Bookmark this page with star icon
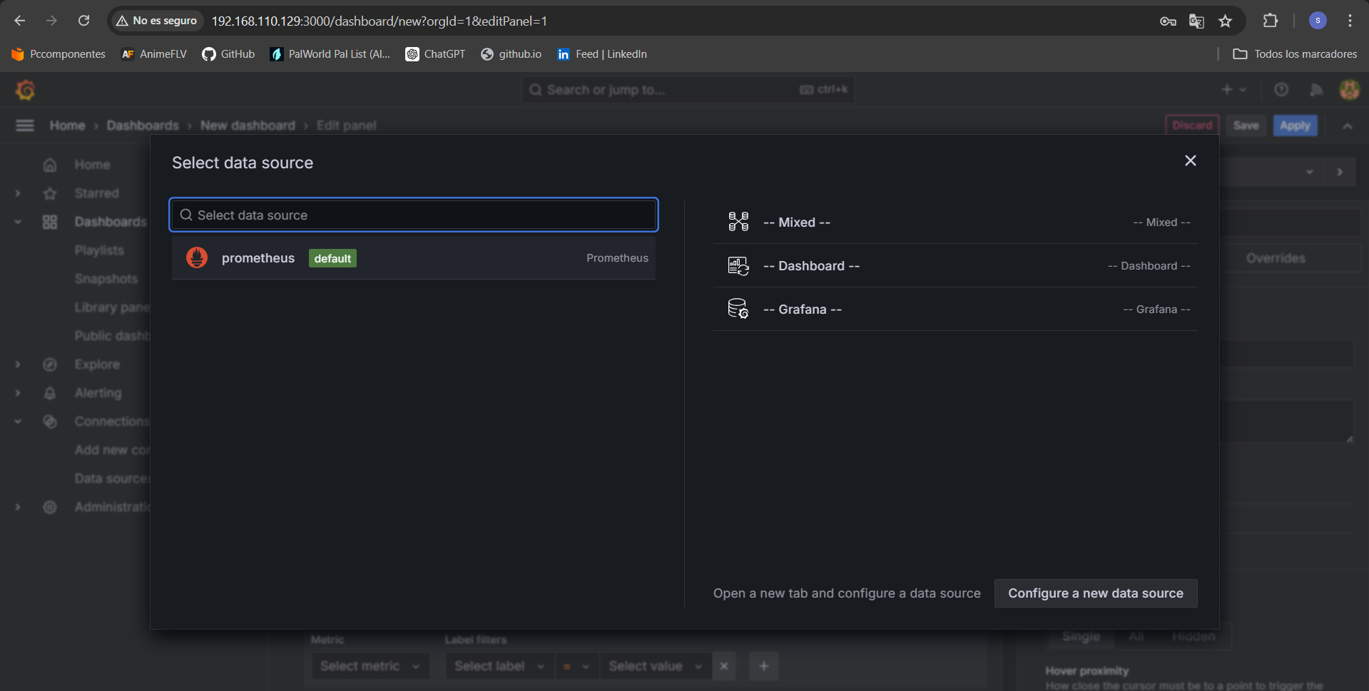Image resolution: width=1369 pixels, height=691 pixels. coord(1225,21)
